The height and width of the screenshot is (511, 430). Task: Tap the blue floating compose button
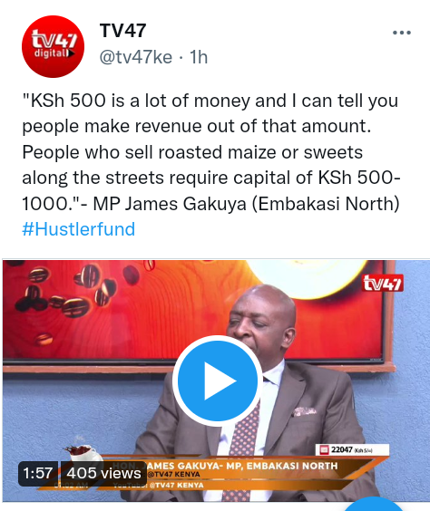pyautogui.click(x=375, y=504)
